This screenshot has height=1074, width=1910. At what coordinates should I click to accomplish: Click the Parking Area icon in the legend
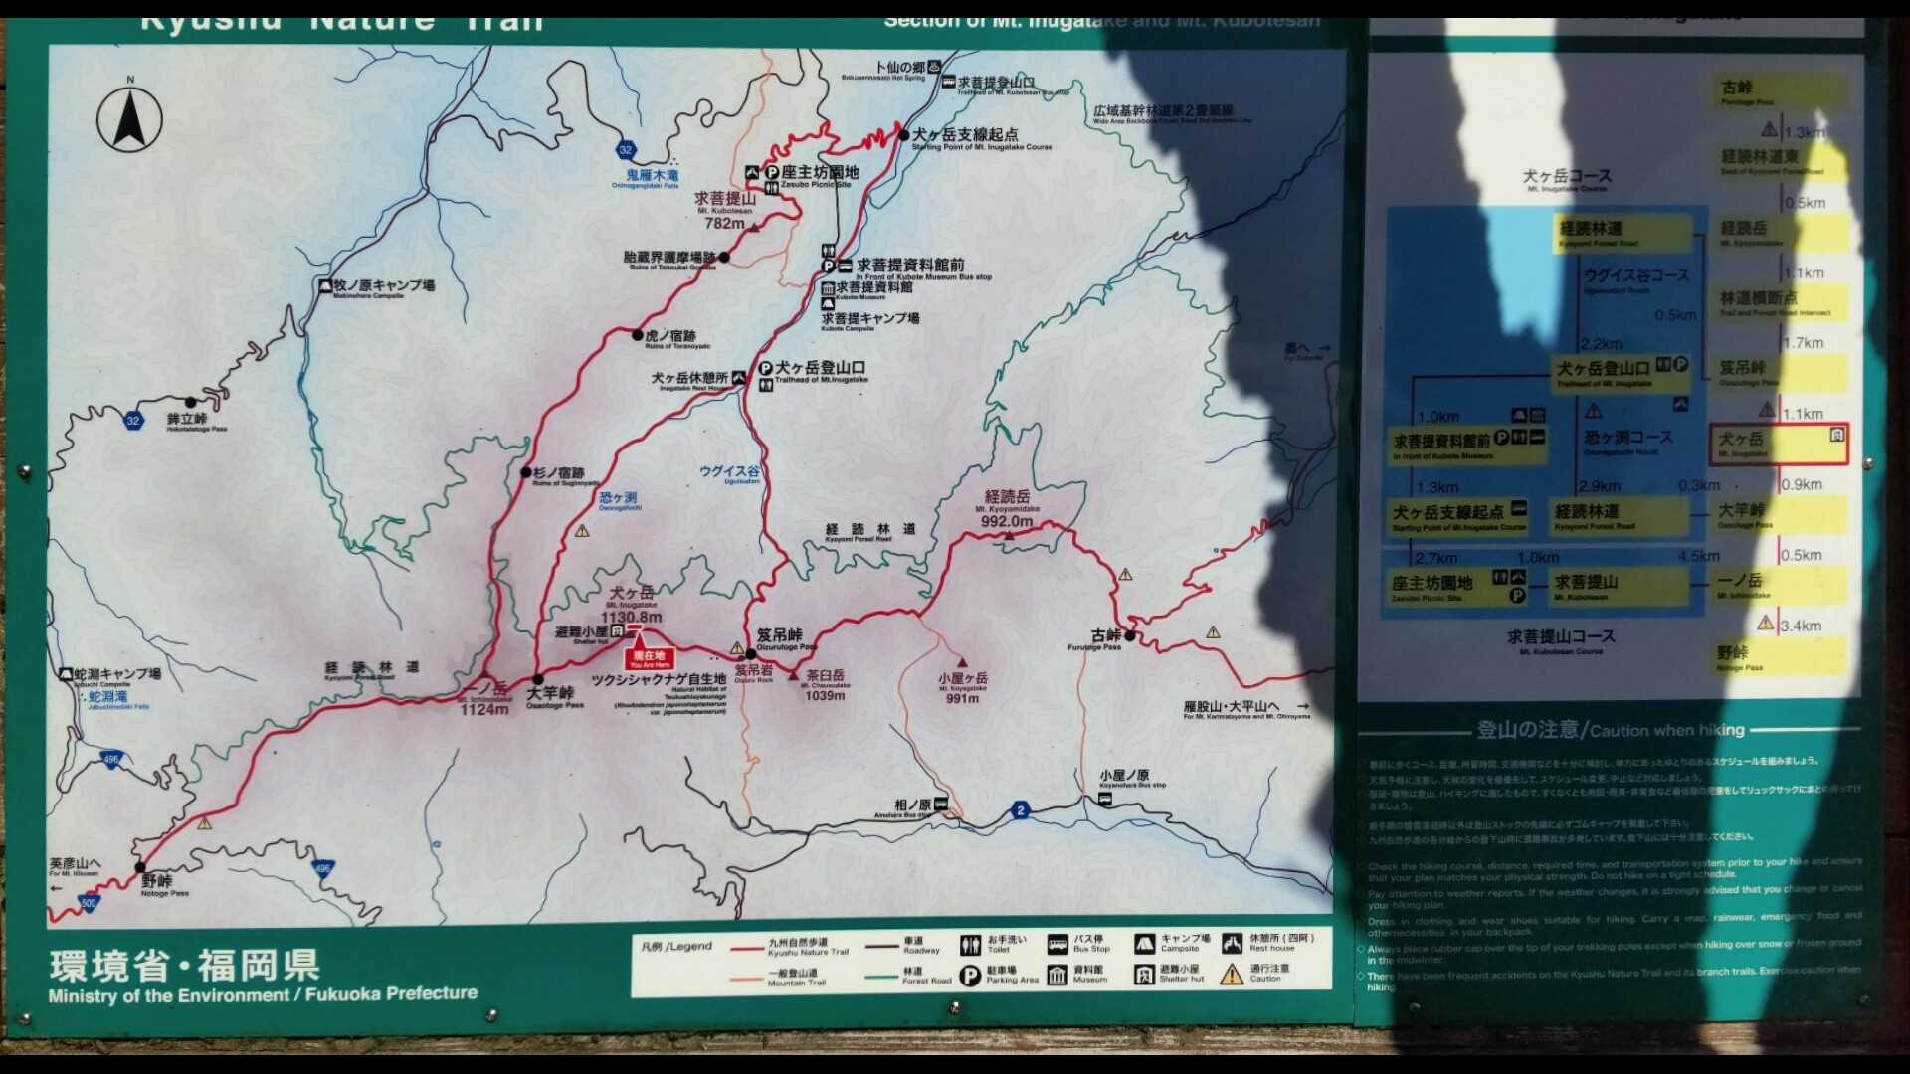pyautogui.click(x=970, y=976)
